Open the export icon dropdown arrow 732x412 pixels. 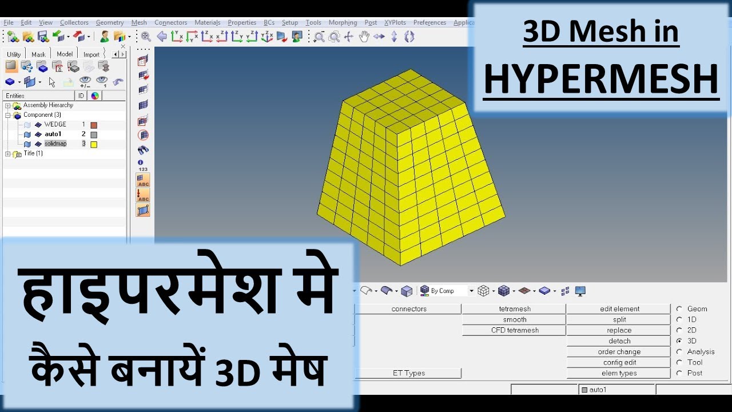89,37
